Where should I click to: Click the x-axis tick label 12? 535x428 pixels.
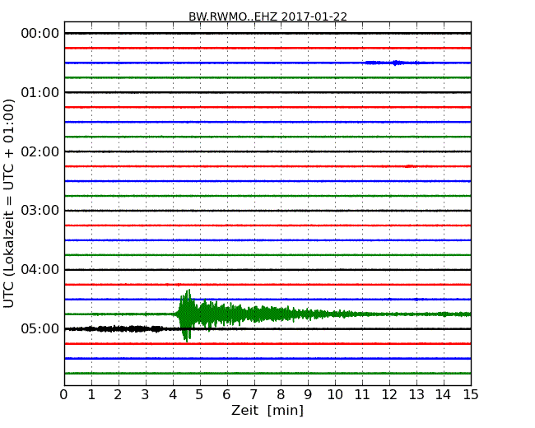389,395
